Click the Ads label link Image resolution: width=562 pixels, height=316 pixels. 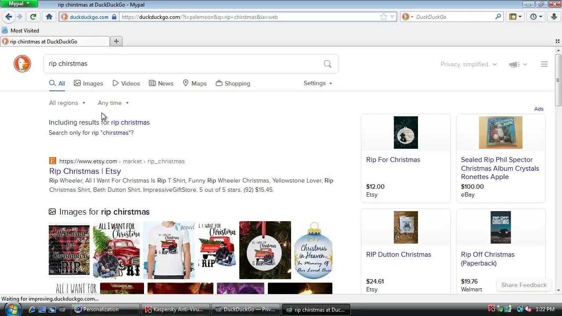[539, 109]
